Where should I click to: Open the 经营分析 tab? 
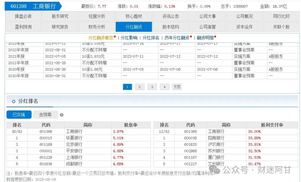pyautogui.click(x=97, y=16)
